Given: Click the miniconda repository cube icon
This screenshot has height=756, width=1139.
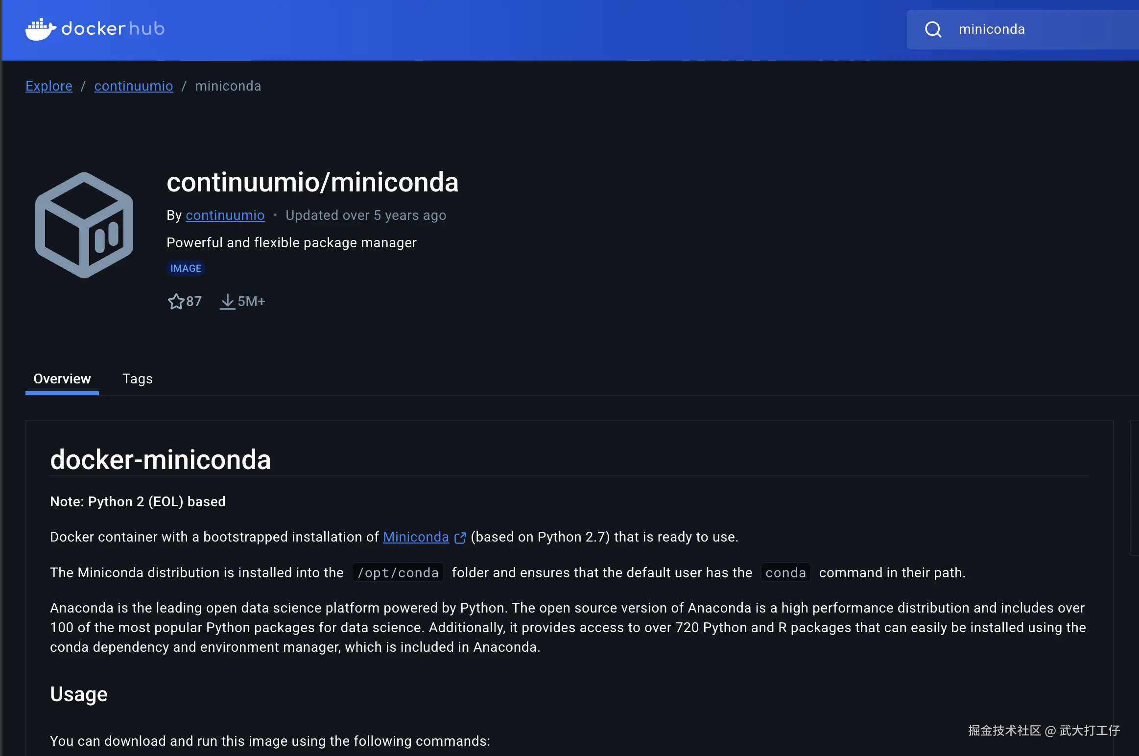Looking at the screenshot, I should [84, 225].
